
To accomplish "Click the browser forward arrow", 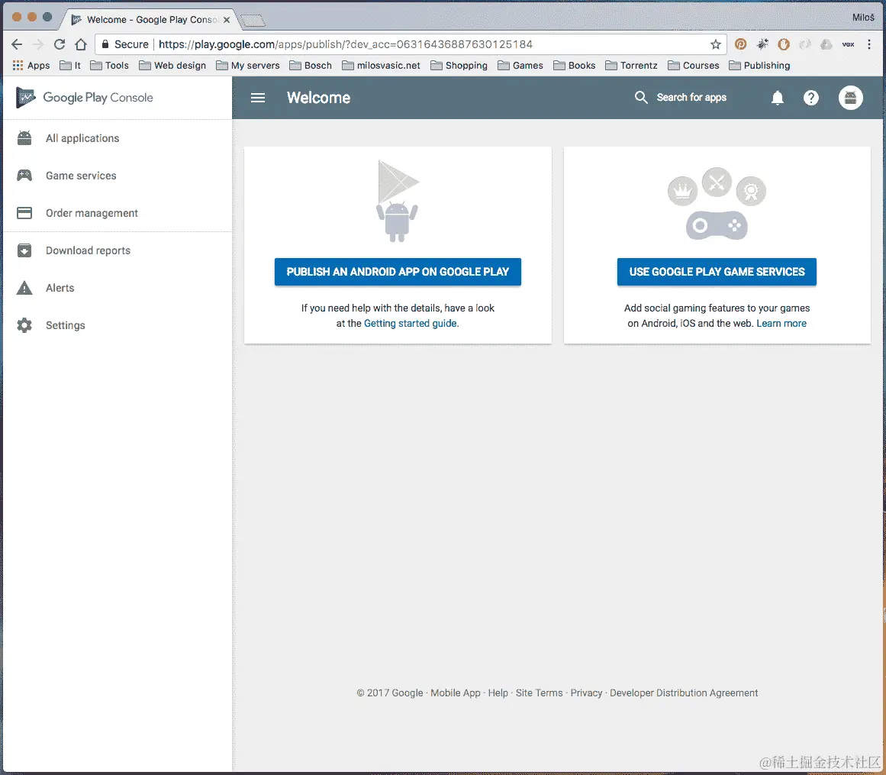I will click(38, 44).
